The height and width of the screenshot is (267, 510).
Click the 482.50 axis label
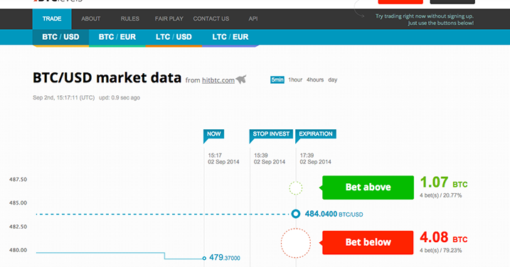(18, 227)
